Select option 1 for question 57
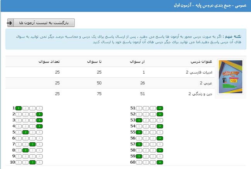 click(139, 144)
